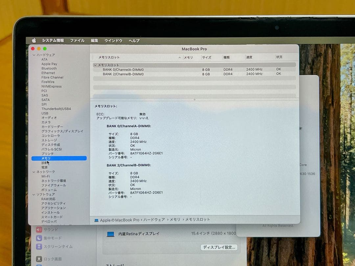
Task: Select Bluetooth in the hardware list
Action: point(48,68)
